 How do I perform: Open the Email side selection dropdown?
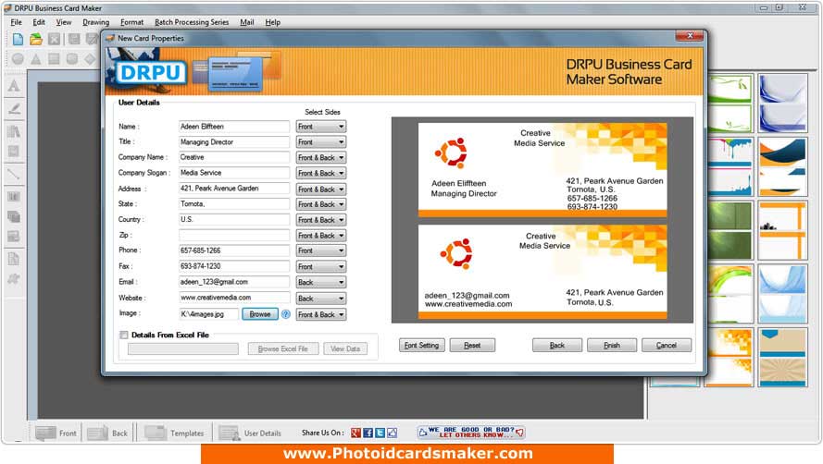[x=320, y=282]
